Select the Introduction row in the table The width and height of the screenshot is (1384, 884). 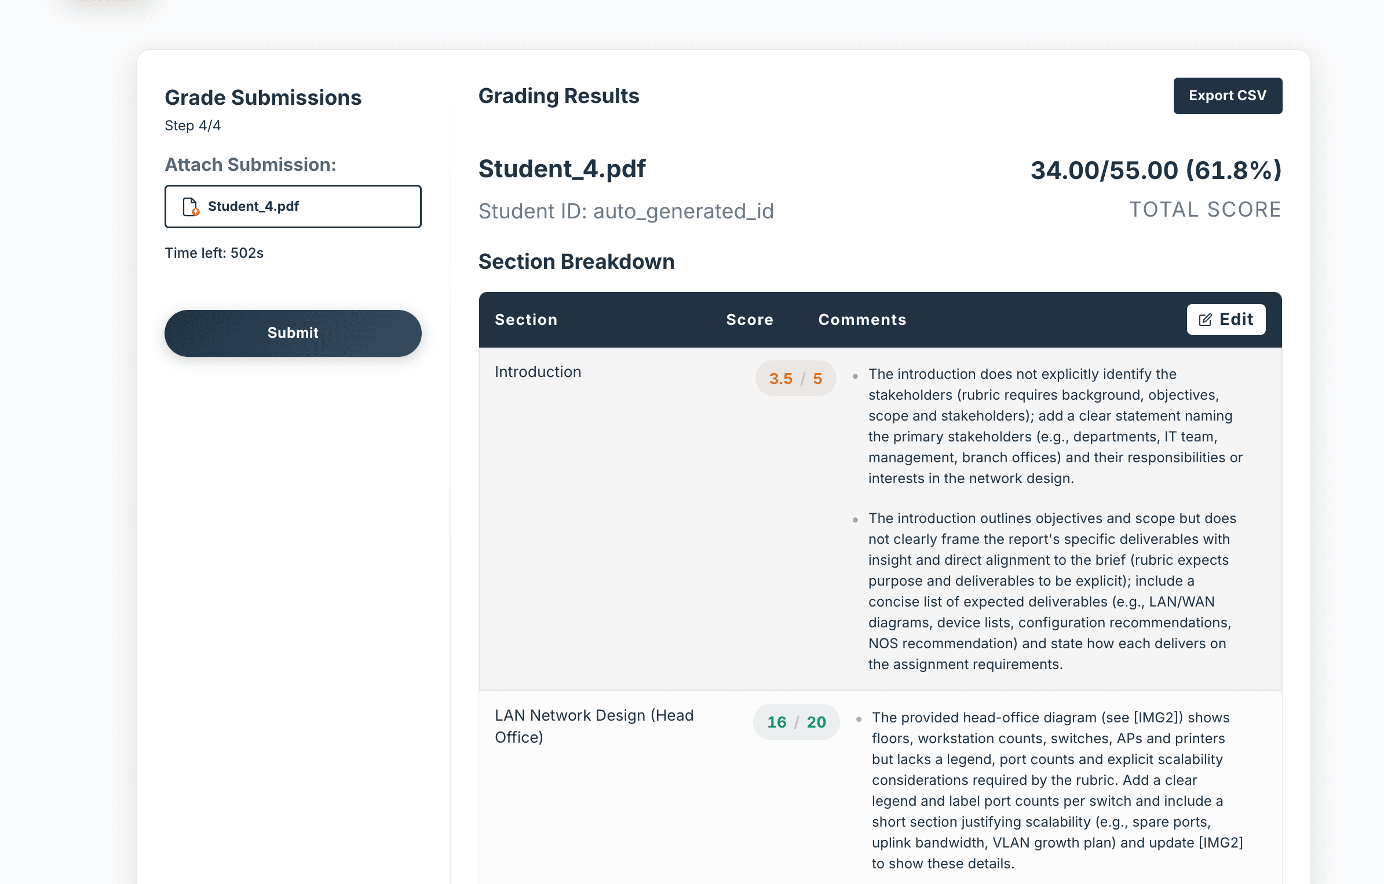[x=538, y=371]
